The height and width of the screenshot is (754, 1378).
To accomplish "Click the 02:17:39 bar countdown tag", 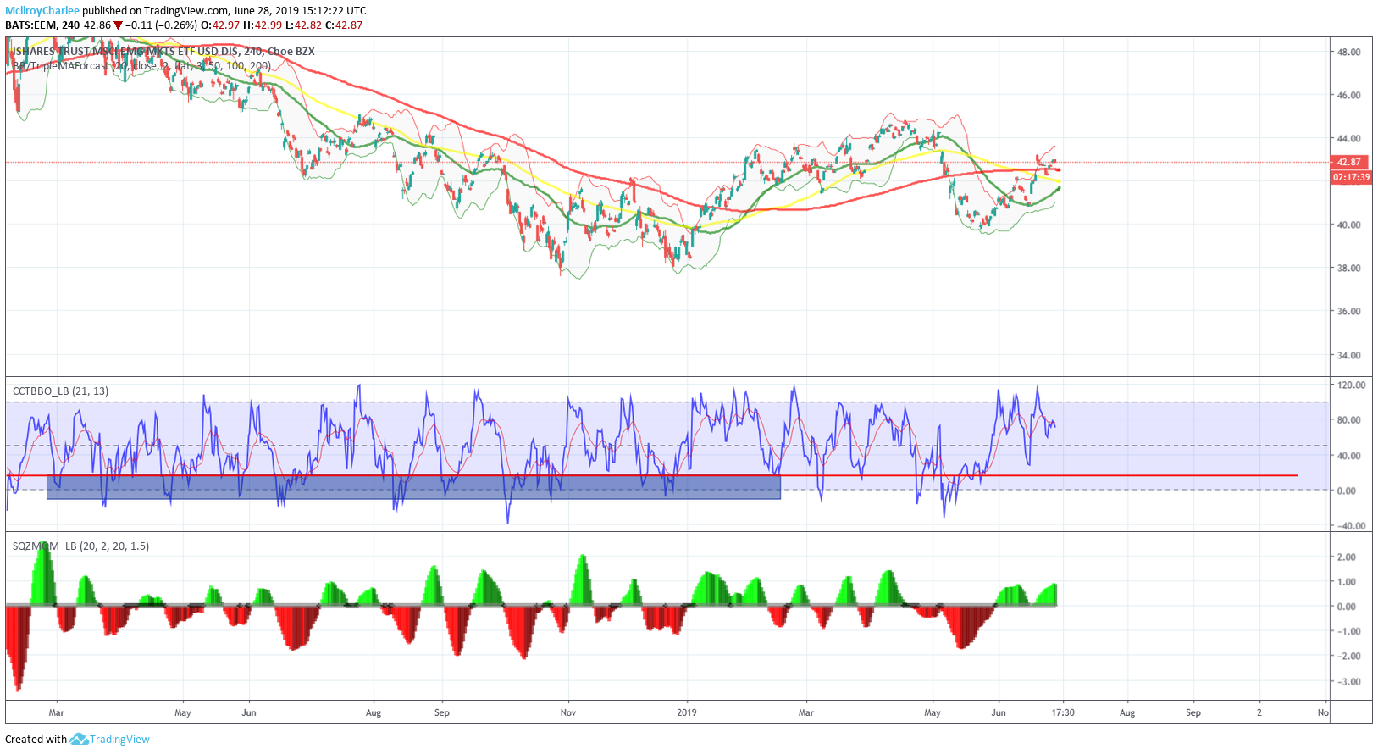I will coord(1351,177).
